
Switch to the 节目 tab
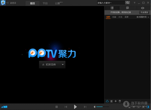point(45,3)
